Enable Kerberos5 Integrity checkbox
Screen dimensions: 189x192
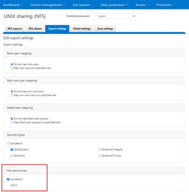[x=100, y=150]
